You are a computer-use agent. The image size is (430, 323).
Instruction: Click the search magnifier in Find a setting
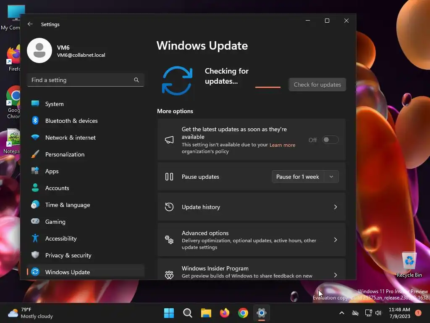point(136,80)
